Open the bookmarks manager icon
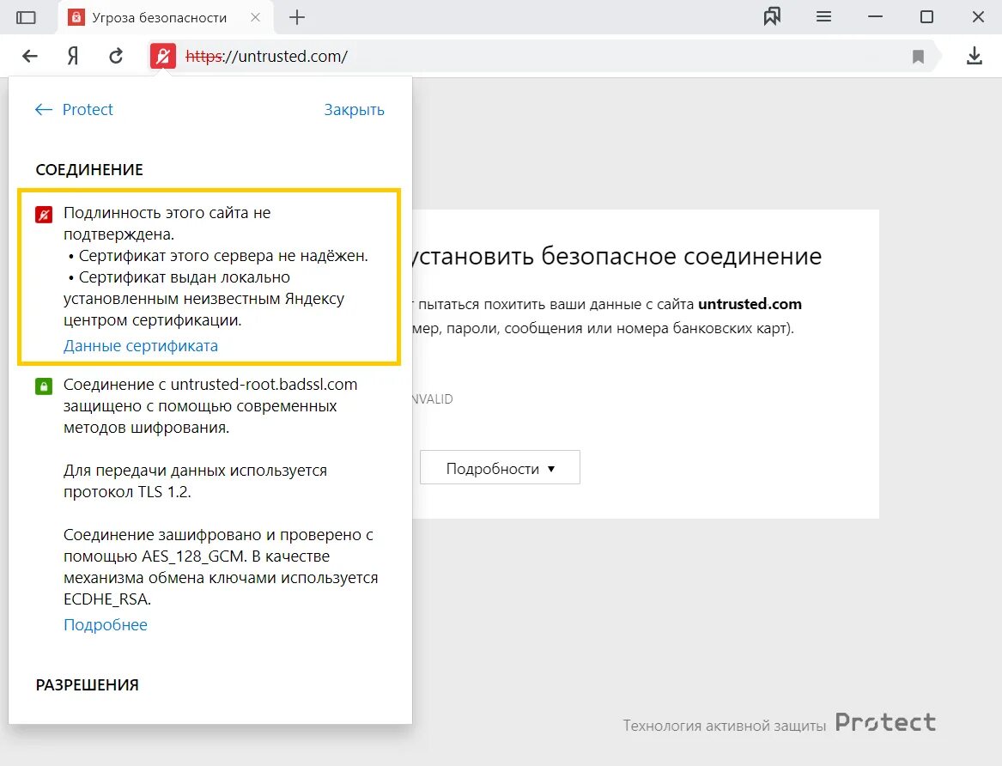 tap(772, 16)
